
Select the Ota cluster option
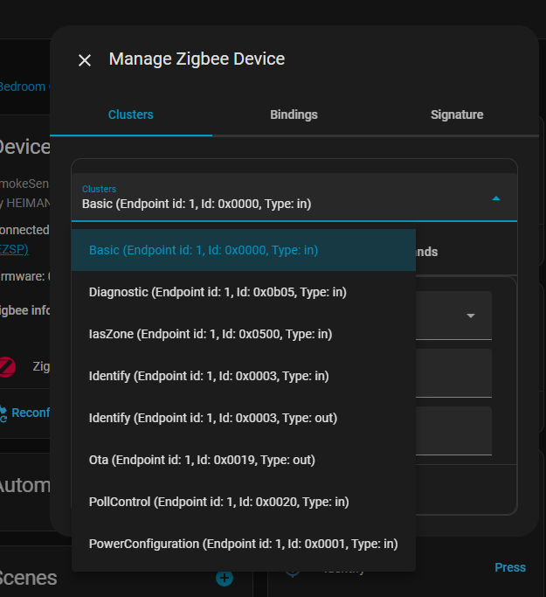pyautogui.click(x=202, y=460)
